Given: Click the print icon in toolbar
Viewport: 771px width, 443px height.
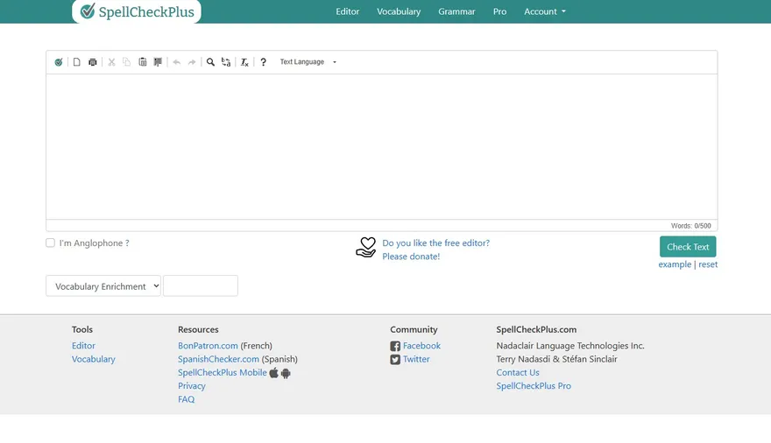Looking at the screenshot, I should pos(93,62).
